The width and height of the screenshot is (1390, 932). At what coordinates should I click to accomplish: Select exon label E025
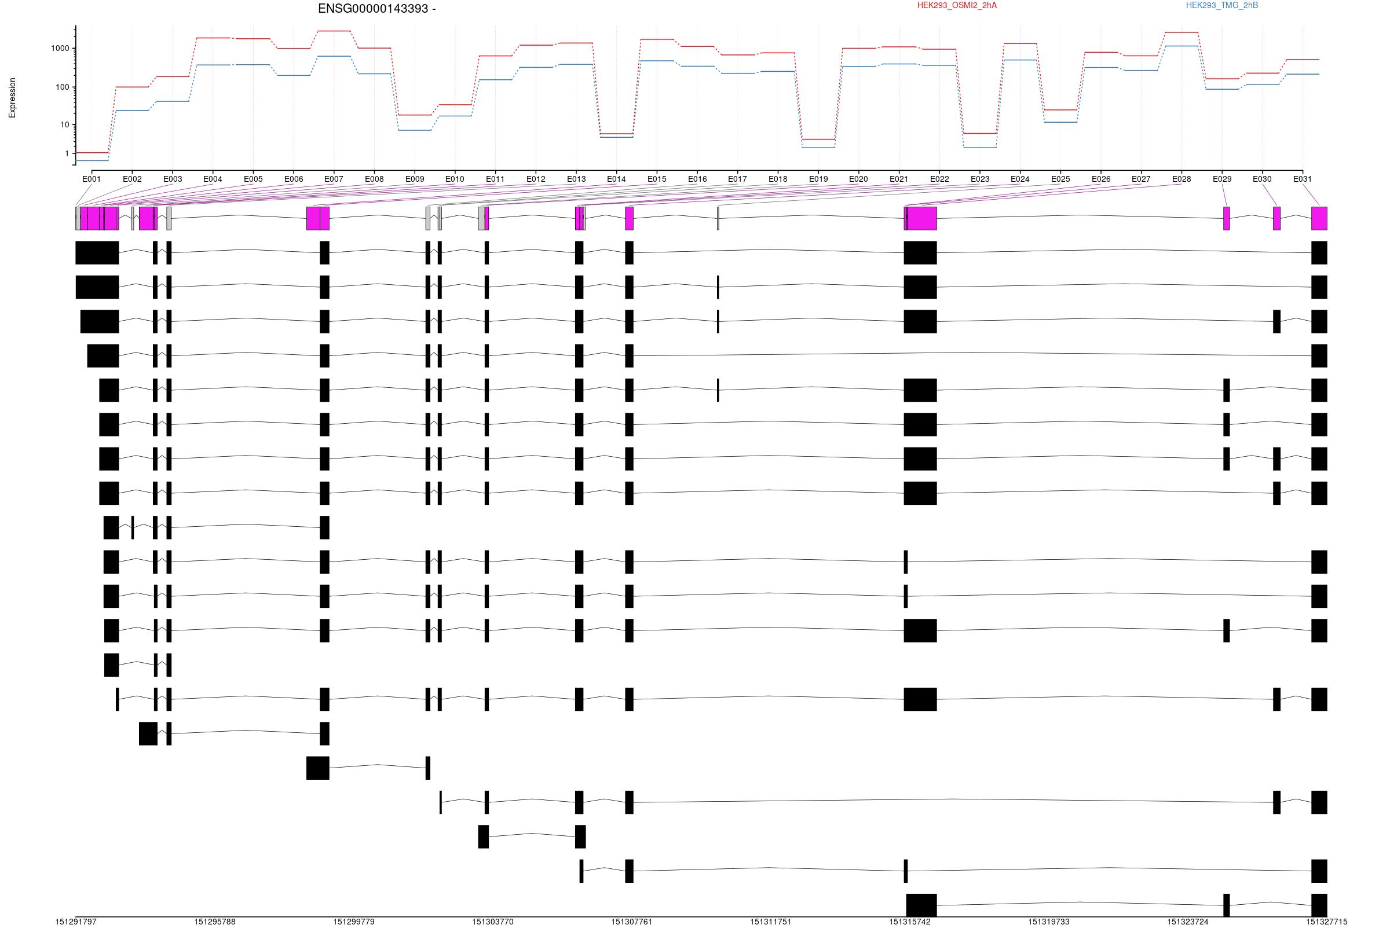(x=1060, y=179)
